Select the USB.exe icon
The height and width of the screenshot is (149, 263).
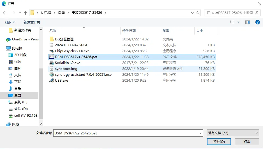click(52, 80)
